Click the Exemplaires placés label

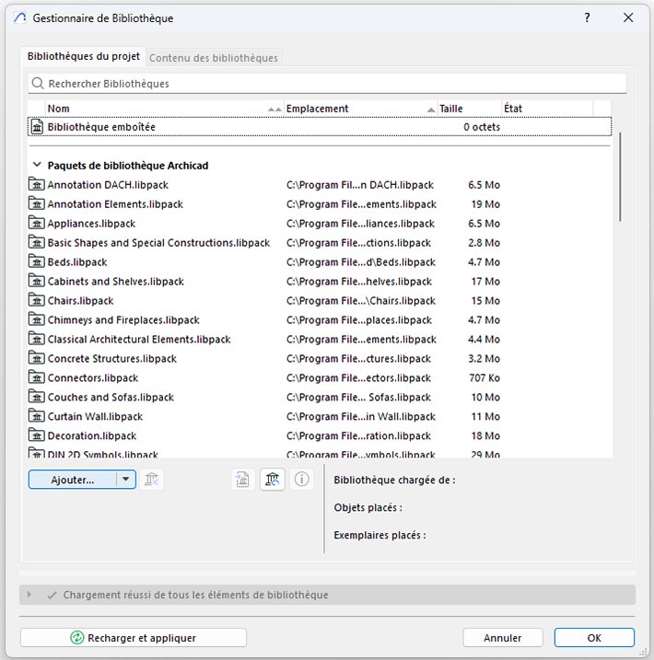click(x=380, y=536)
